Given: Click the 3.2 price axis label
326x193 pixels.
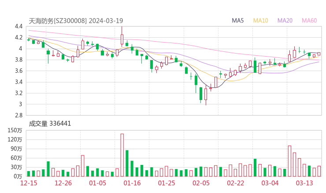Looking at the screenshot, I should (x=19, y=93).
